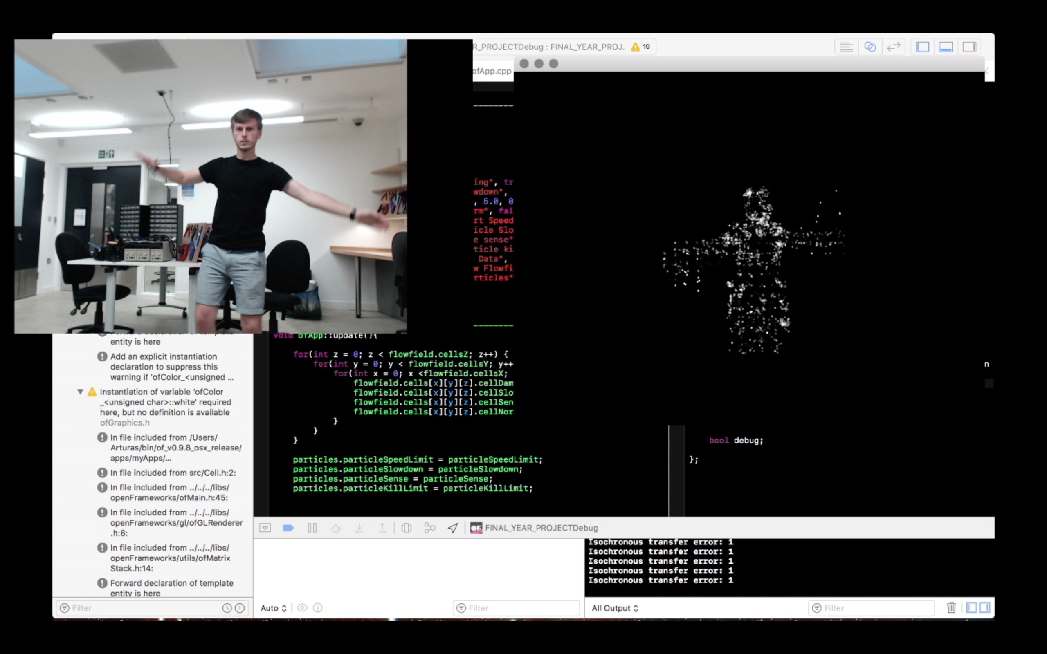This screenshot has width=1047, height=654.
Task: Click code line 'particles.particleSense = particleSense;'
Action: (392, 478)
